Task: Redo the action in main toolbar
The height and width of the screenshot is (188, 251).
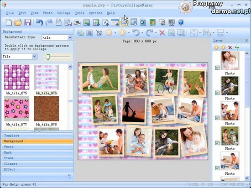Action: pos(49,22)
